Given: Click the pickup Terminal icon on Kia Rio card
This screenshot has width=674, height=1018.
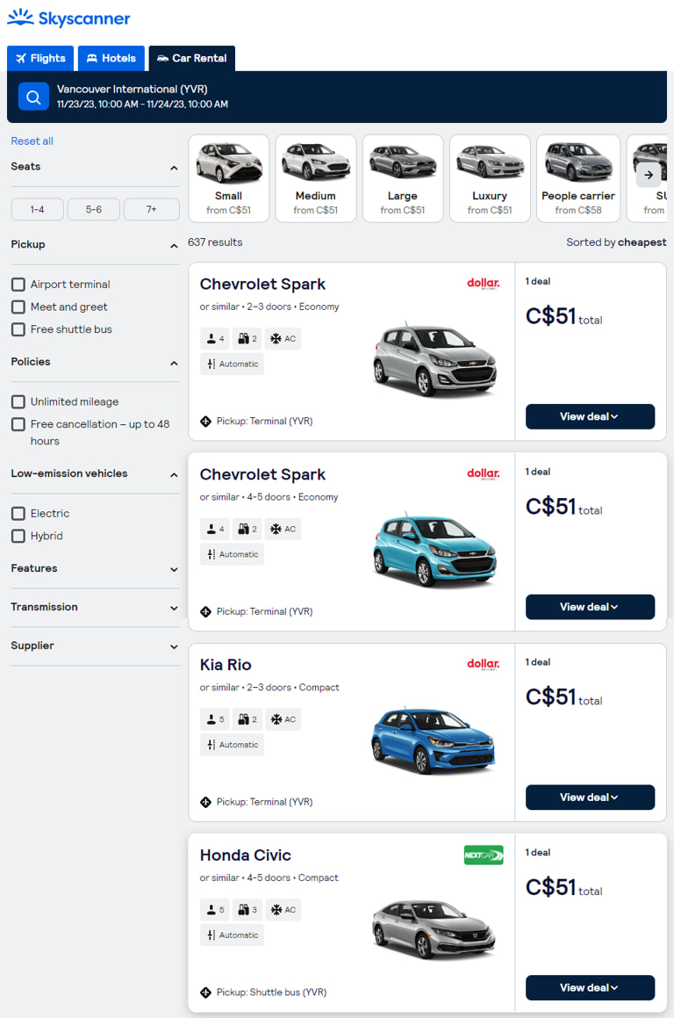Looking at the screenshot, I should point(205,802).
